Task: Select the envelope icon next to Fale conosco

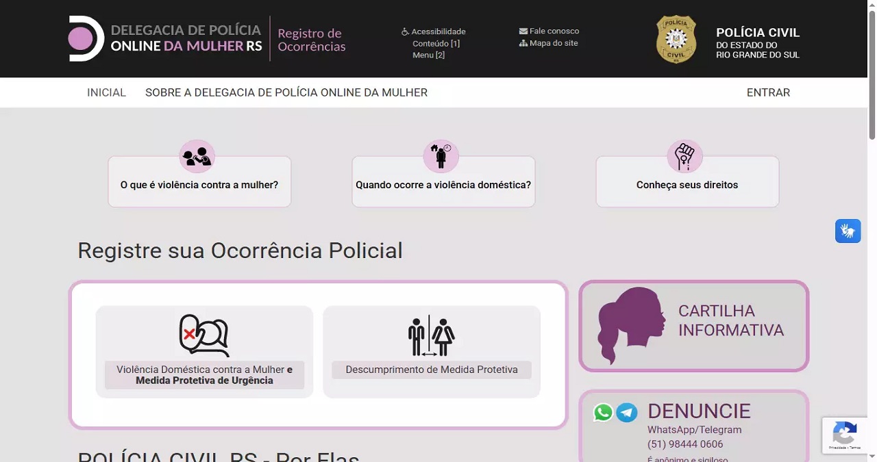Action: pyautogui.click(x=523, y=30)
